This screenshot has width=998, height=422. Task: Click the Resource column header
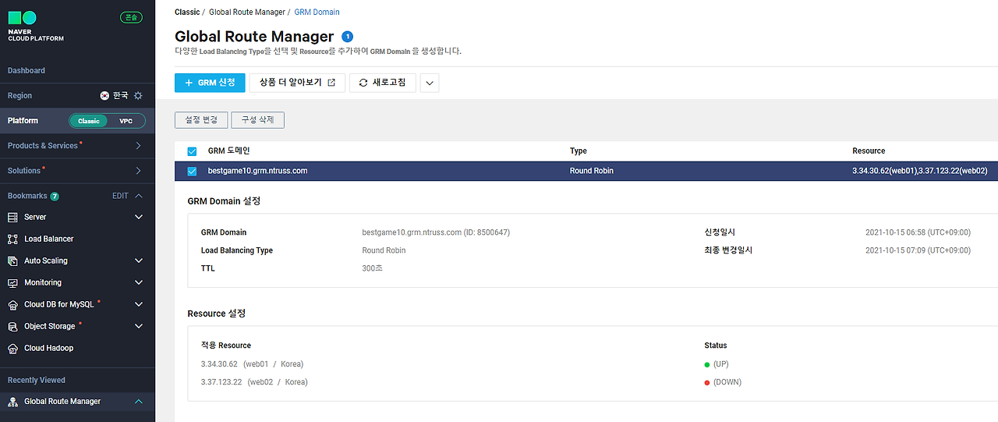[869, 151]
